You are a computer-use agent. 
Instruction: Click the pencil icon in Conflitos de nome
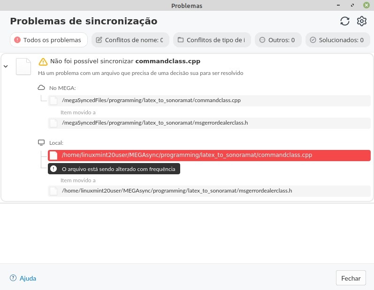coord(99,40)
